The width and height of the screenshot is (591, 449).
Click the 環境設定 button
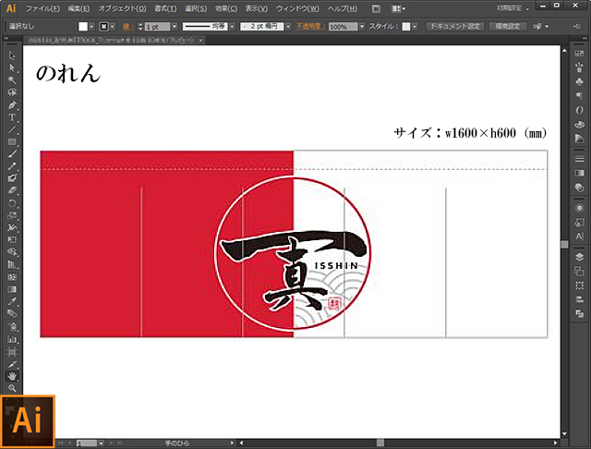point(508,27)
